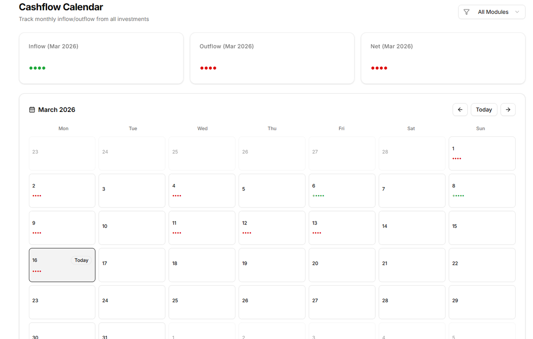Select March 12 calendar cell
The height and width of the screenshot is (339, 533).
pos(272,228)
